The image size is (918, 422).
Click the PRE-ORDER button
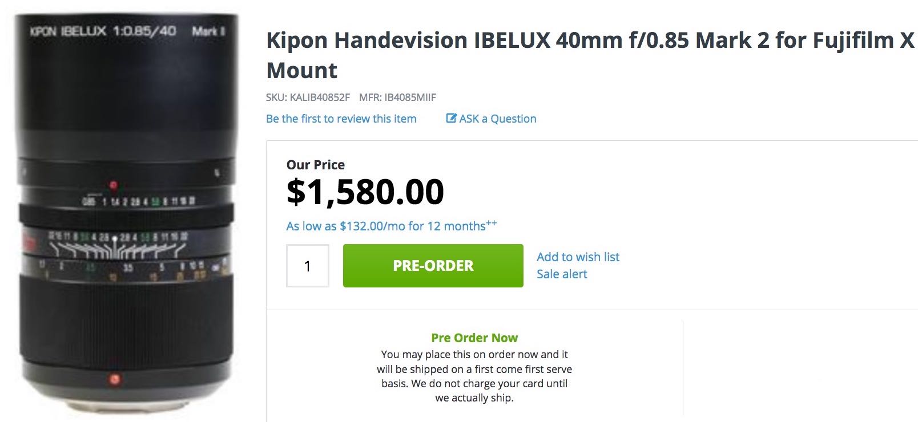click(432, 265)
